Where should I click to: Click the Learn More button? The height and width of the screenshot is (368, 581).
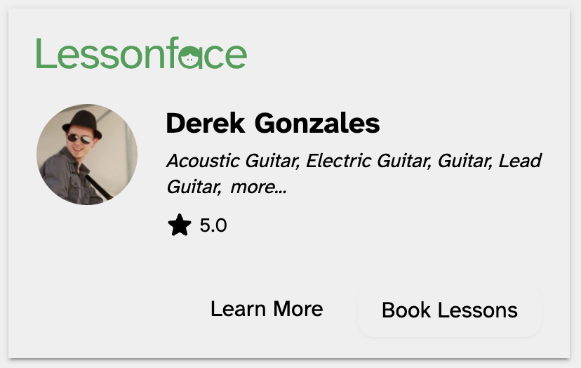(267, 309)
